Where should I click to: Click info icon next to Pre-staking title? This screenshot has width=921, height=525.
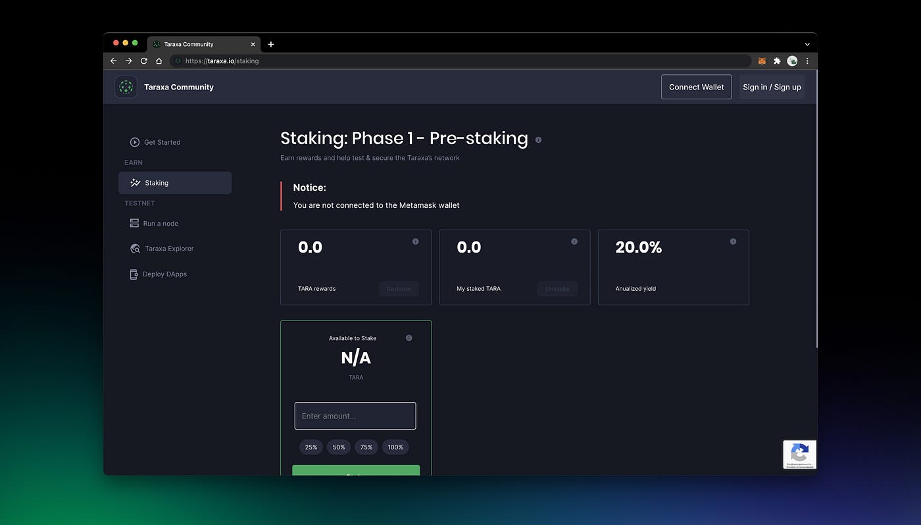coord(538,139)
